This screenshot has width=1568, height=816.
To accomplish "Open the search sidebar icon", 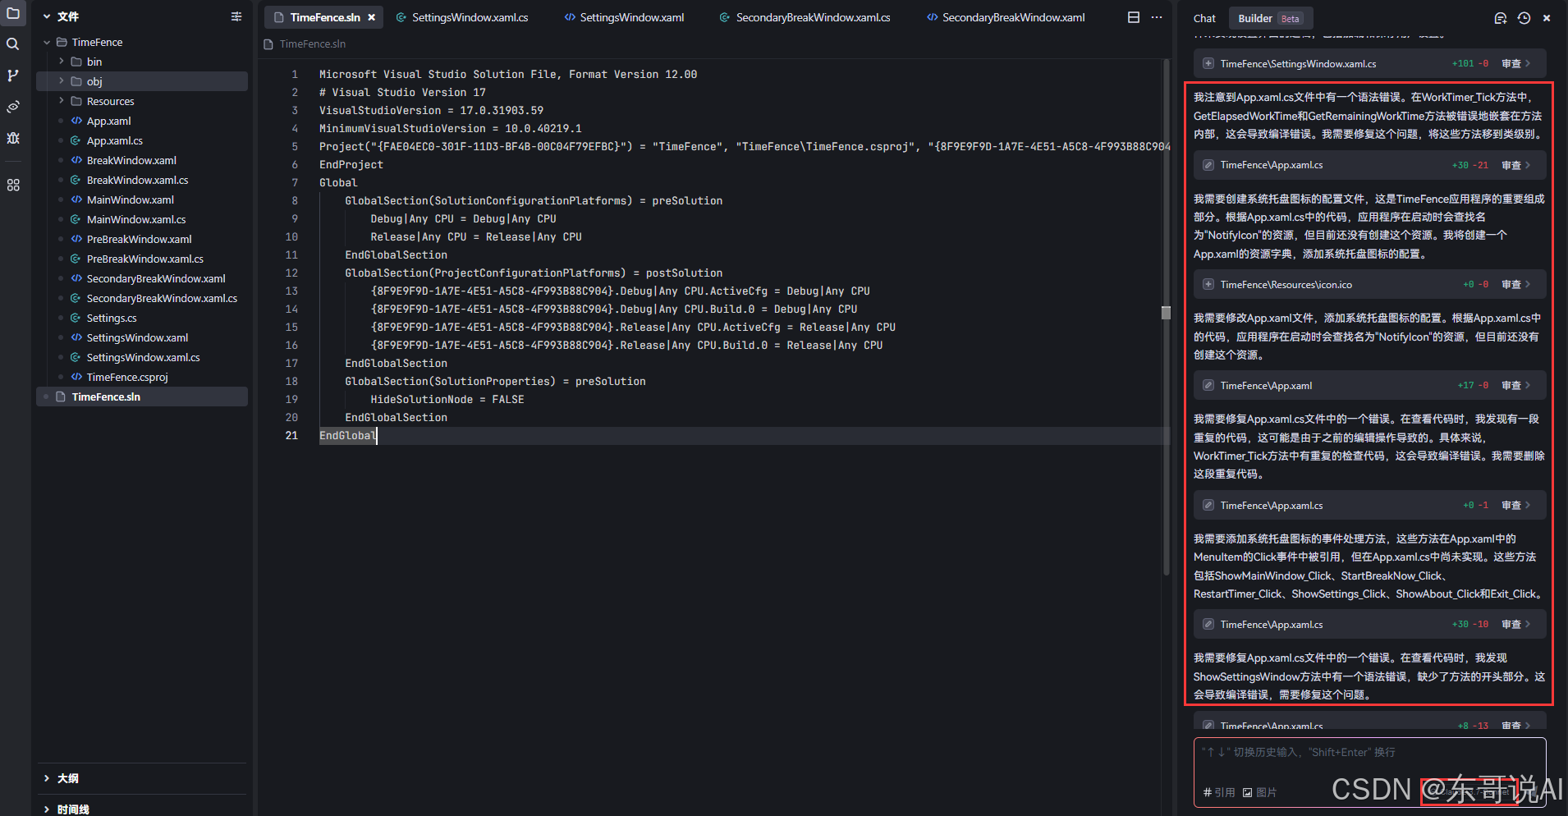I will click(13, 44).
